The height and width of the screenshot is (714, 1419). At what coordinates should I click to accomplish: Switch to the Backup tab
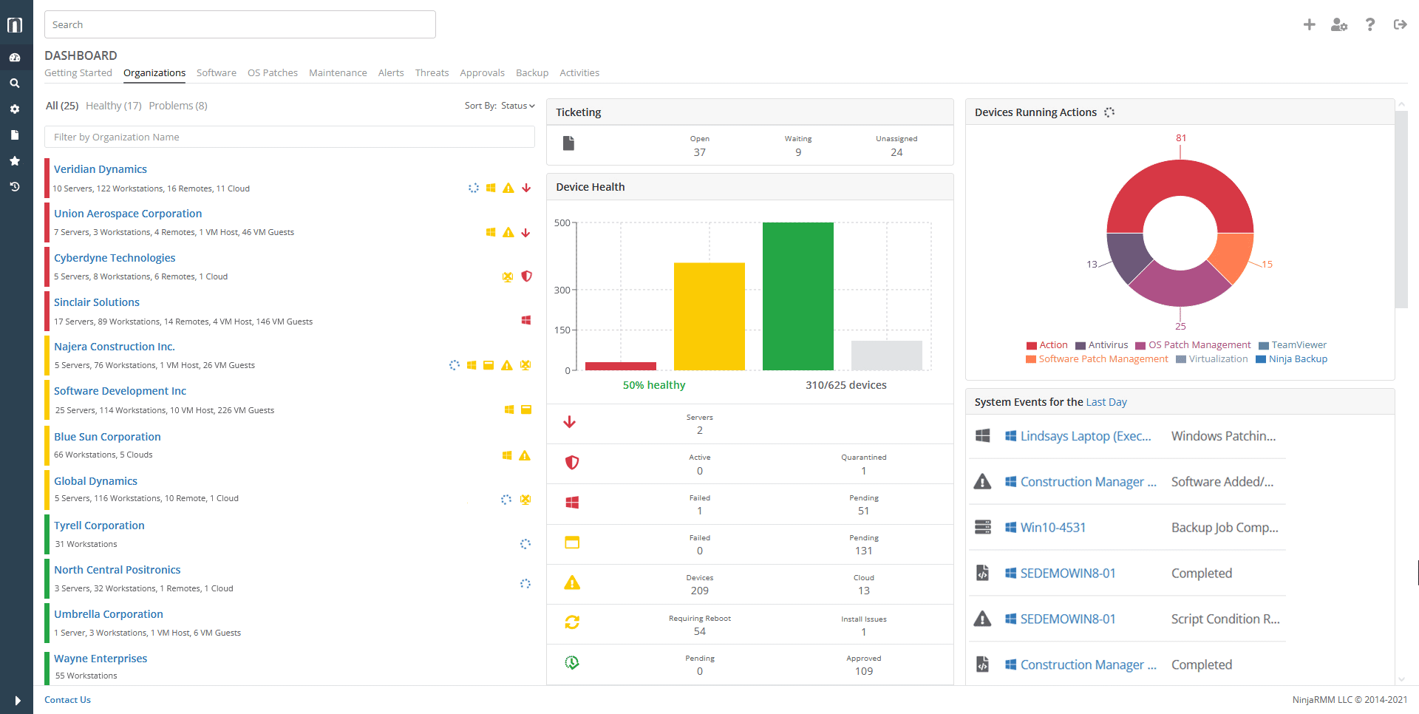tap(532, 72)
